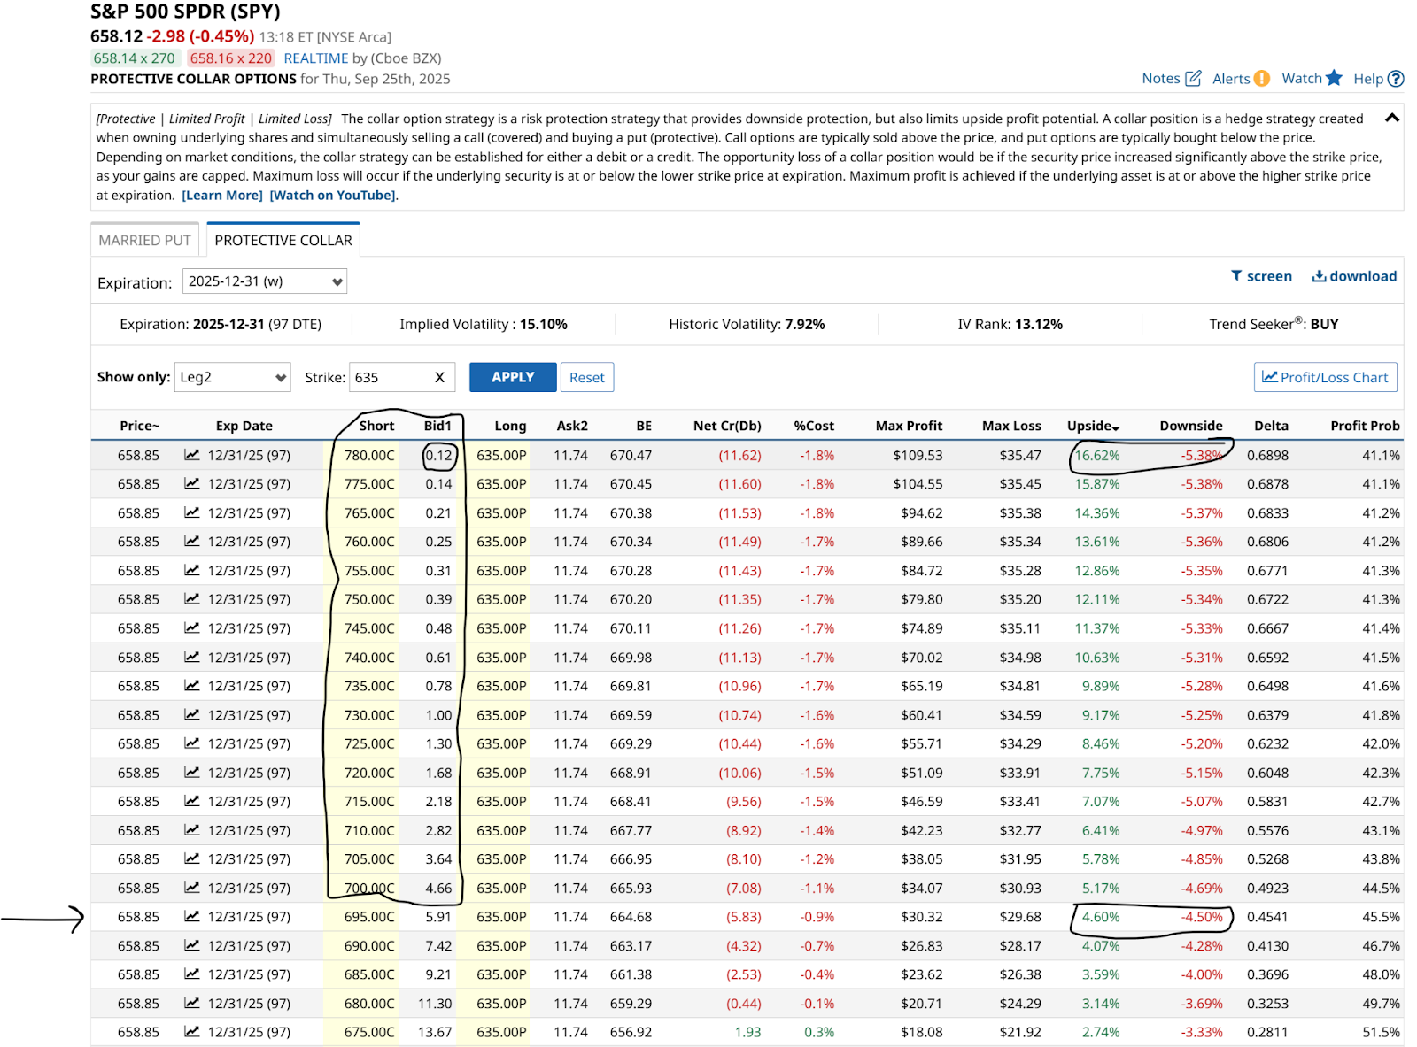
Task: Open chart icon for the 780.00C row
Action: point(191,455)
